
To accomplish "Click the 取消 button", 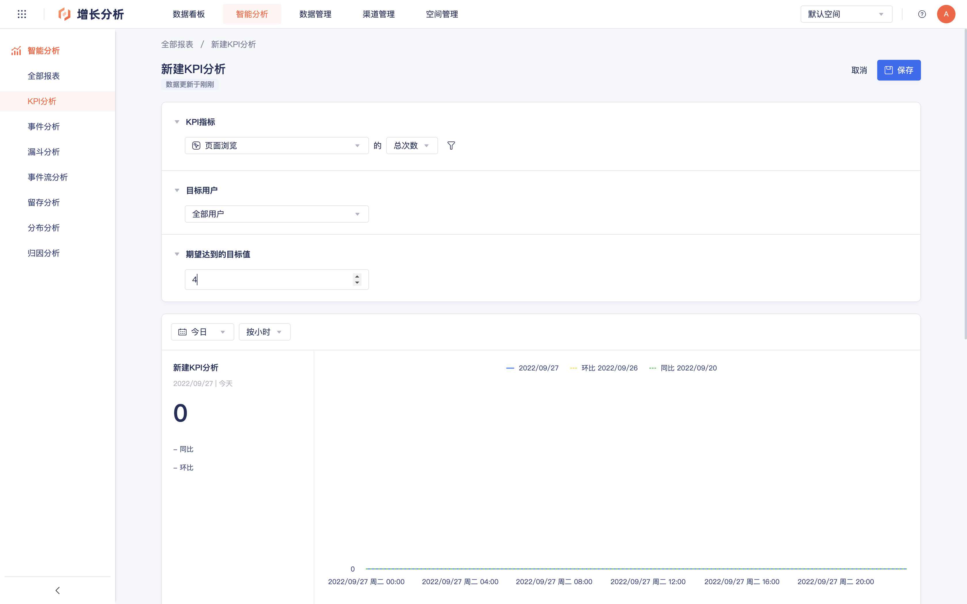I will 859,70.
